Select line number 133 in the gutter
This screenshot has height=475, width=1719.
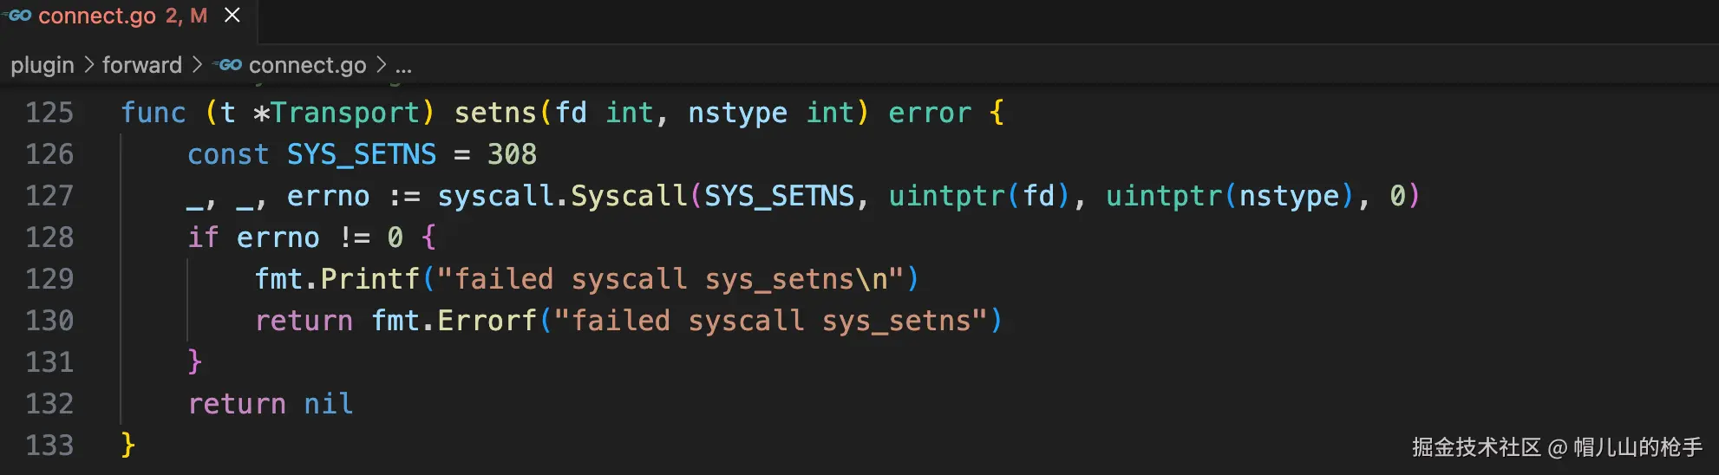tap(49, 446)
